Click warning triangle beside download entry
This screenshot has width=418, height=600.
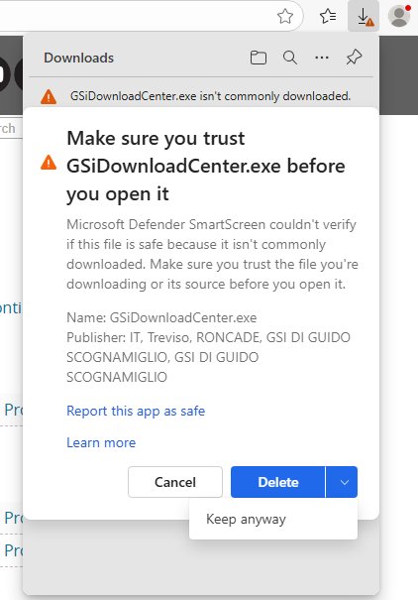tap(49, 96)
